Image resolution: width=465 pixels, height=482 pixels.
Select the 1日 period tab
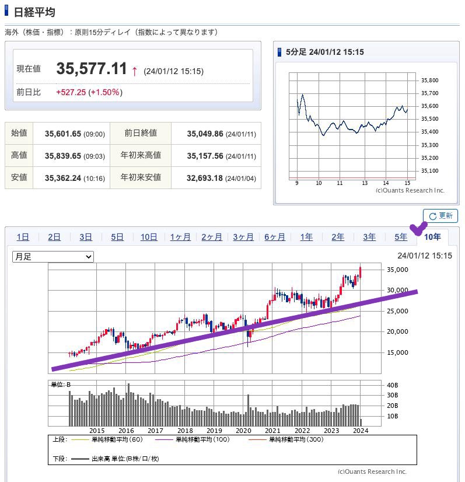(23, 237)
